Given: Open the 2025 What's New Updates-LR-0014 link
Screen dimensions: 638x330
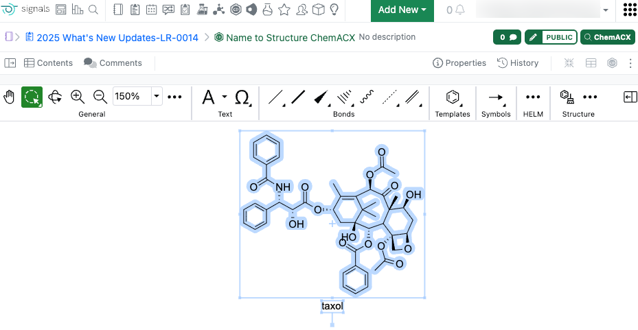Looking at the screenshot, I should point(117,37).
